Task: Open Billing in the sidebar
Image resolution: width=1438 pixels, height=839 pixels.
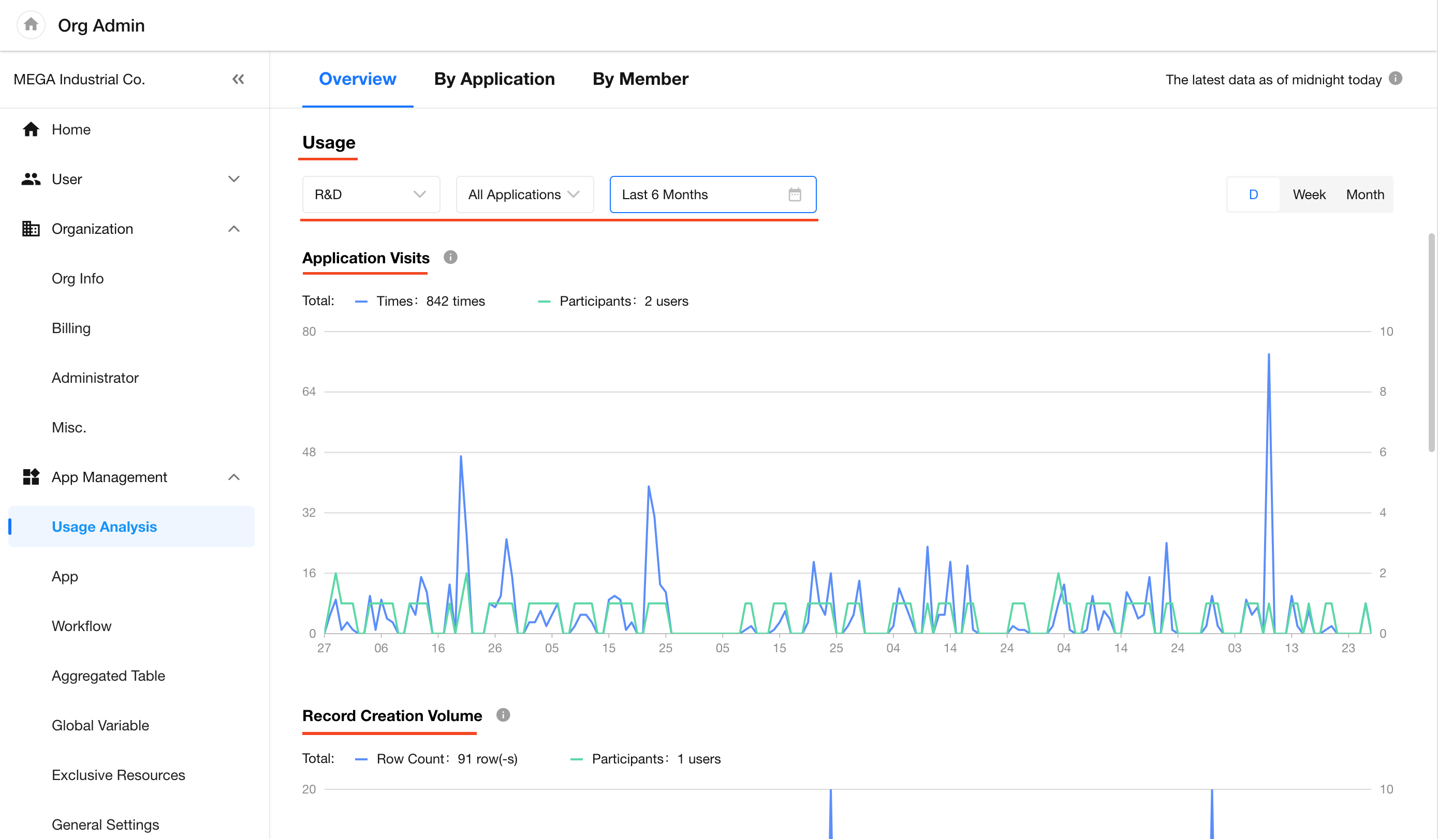Action: coord(71,328)
